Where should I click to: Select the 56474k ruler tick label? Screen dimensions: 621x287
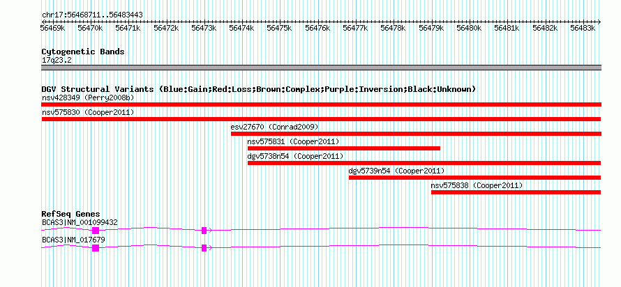pyautogui.click(x=242, y=28)
